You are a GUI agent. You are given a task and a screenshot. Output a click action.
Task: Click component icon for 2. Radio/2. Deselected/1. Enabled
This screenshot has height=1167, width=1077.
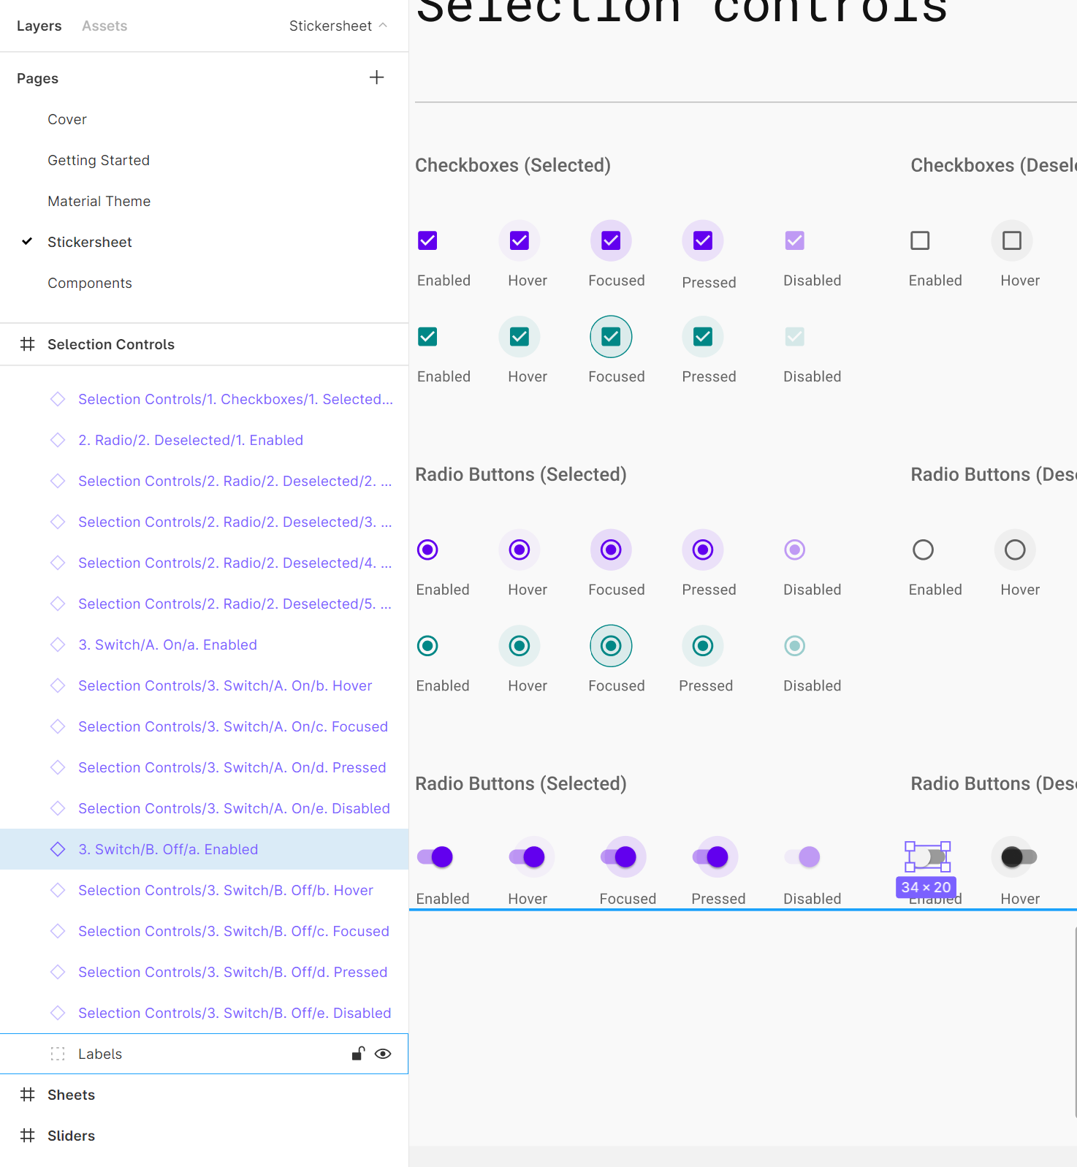tap(58, 440)
